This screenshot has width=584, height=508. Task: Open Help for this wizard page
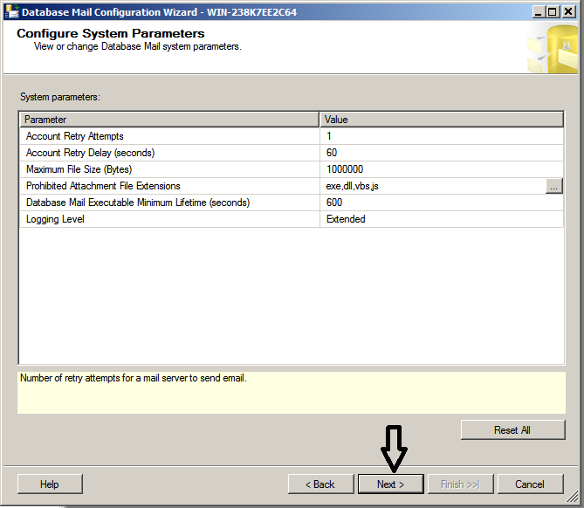point(50,484)
